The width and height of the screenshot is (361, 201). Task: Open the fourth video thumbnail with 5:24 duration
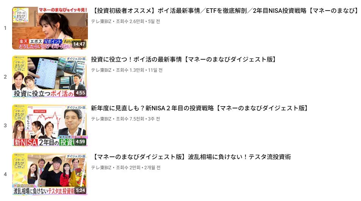click(50, 174)
